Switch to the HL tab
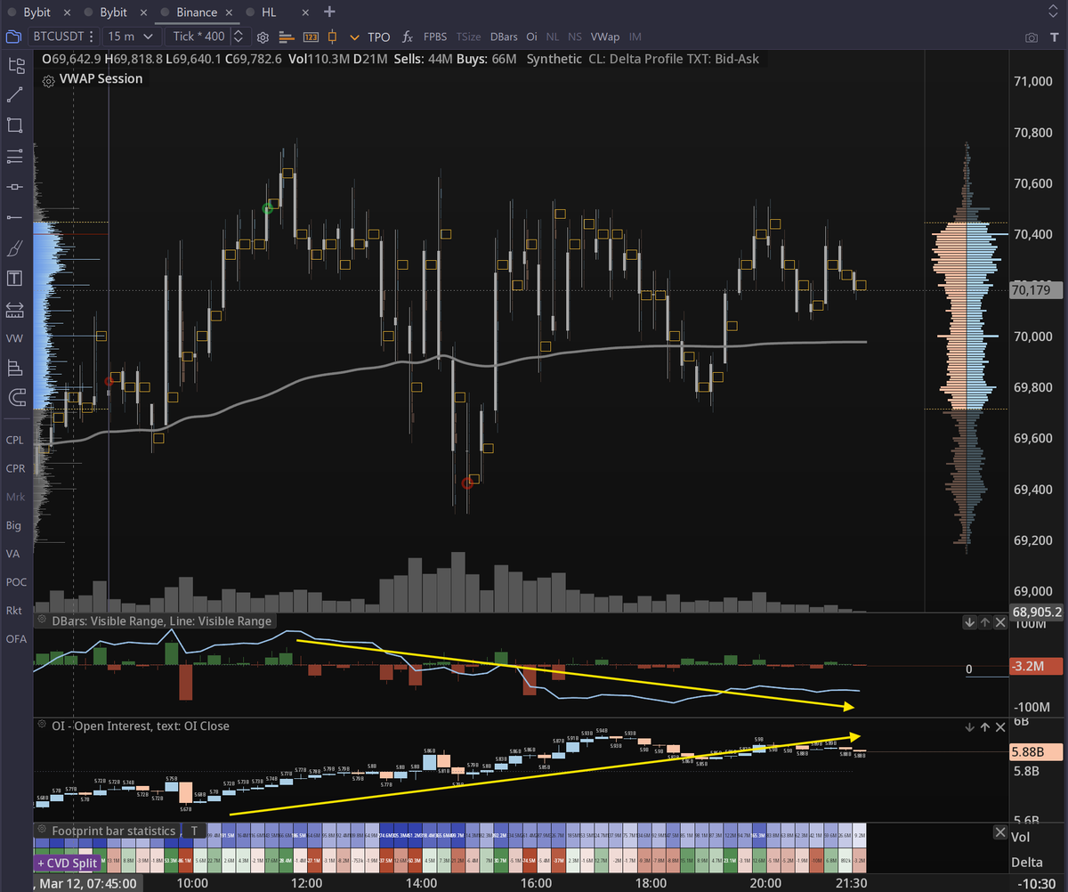The height and width of the screenshot is (892, 1068). (x=270, y=12)
